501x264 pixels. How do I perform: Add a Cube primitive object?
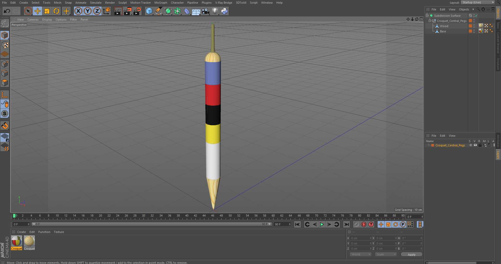pyautogui.click(x=149, y=11)
